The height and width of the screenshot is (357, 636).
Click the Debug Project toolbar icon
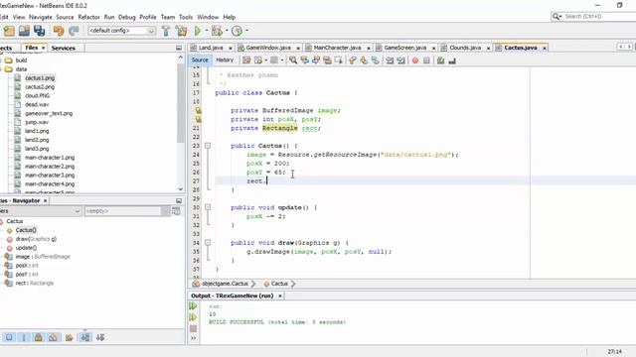click(217, 31)
